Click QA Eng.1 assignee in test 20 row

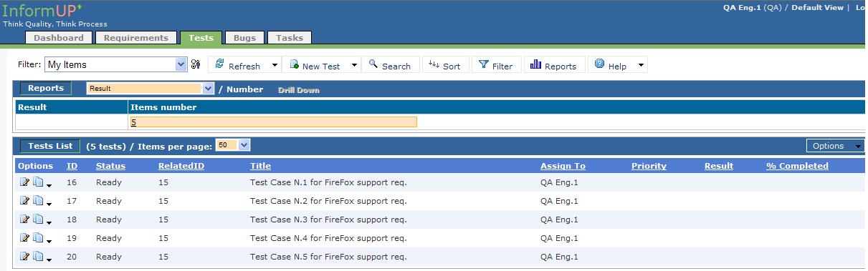559,257
